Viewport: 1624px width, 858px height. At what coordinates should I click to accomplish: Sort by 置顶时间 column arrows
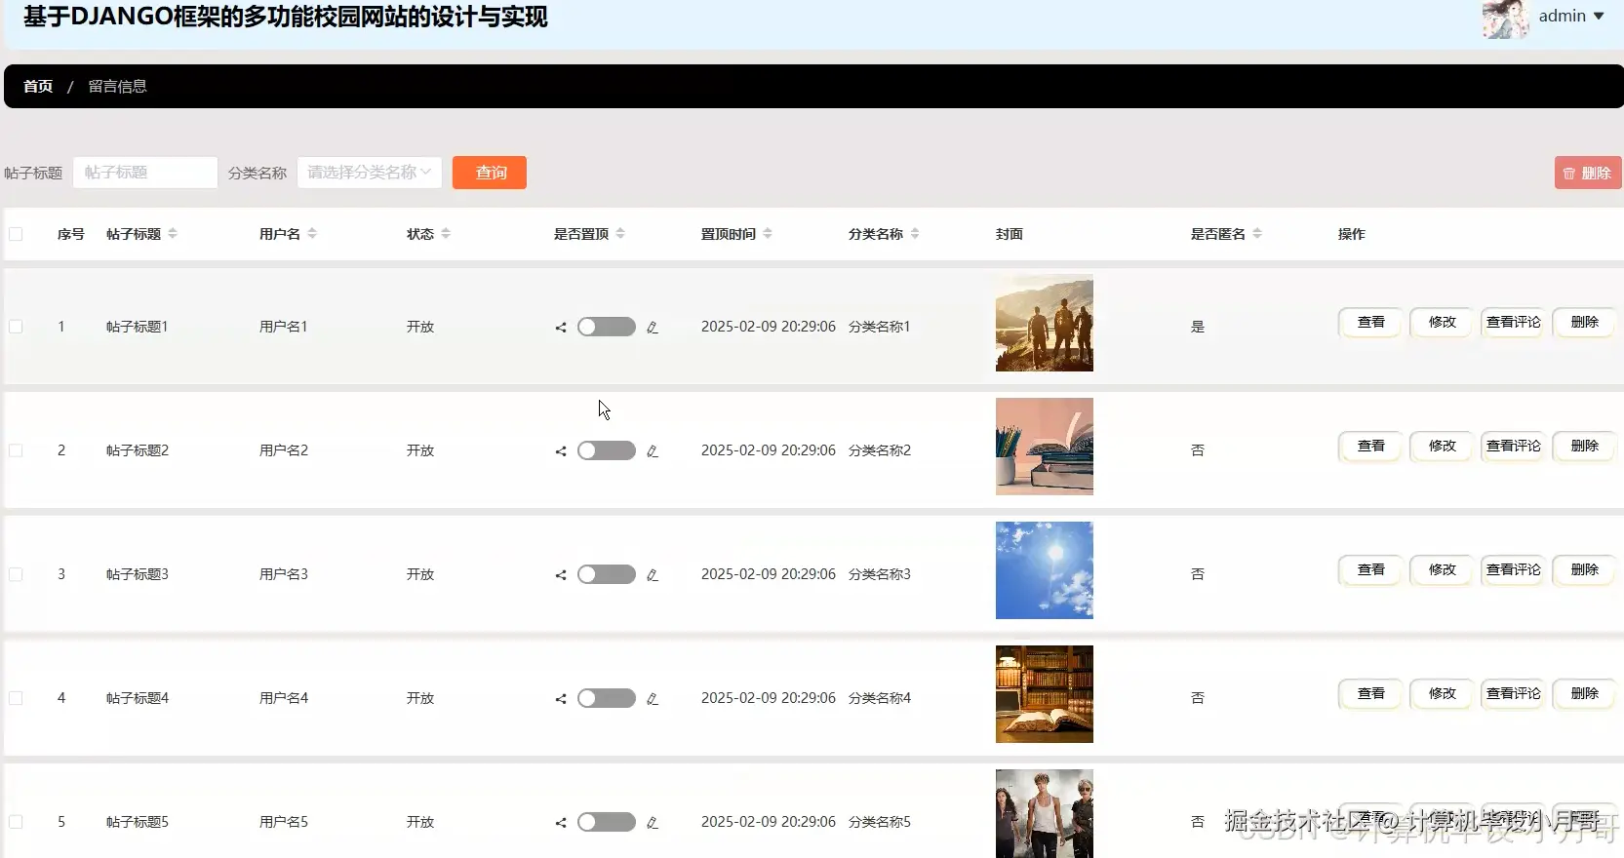click(768, 234)
